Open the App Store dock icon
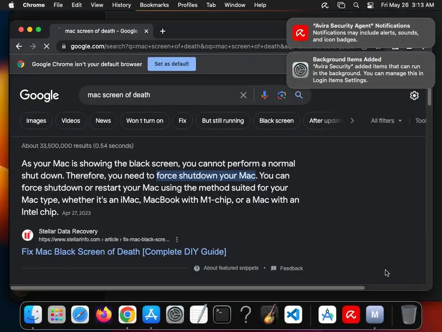 pos(151,314)
